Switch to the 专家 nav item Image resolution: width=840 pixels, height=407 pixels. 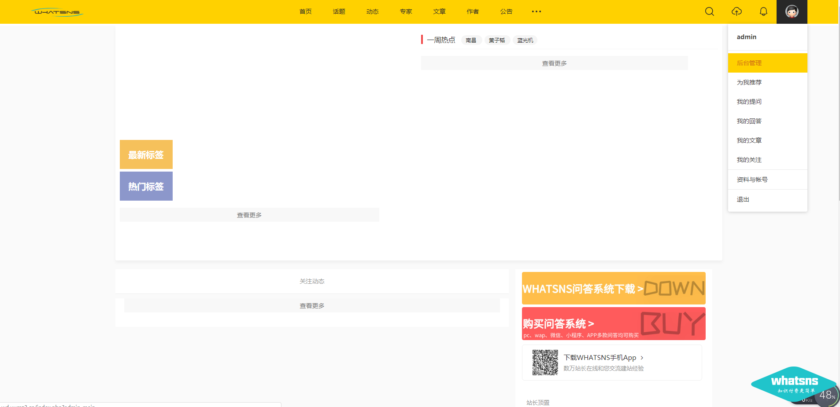pyautogui.click(x=406, y=11)
